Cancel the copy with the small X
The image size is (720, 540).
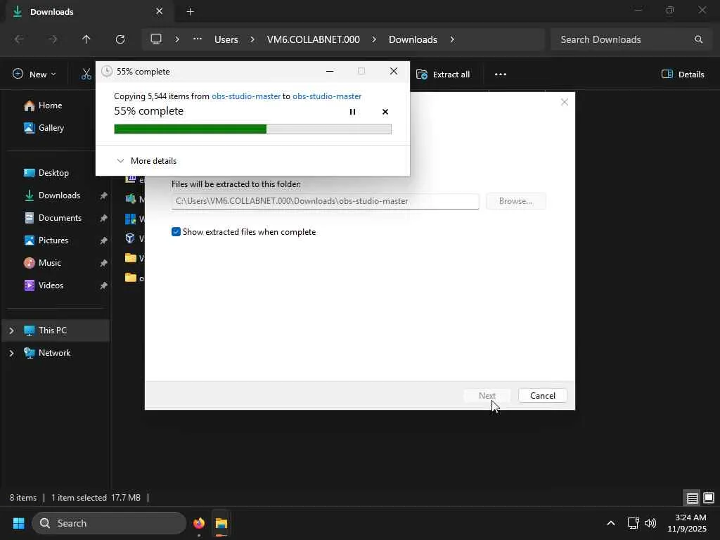385,112
